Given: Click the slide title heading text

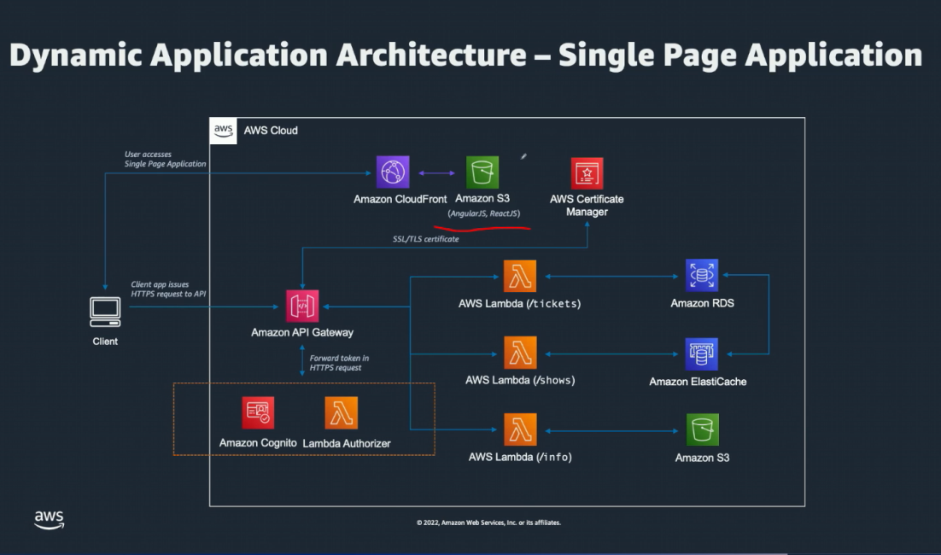Looking at the screenshot, I should coord(465,55).
